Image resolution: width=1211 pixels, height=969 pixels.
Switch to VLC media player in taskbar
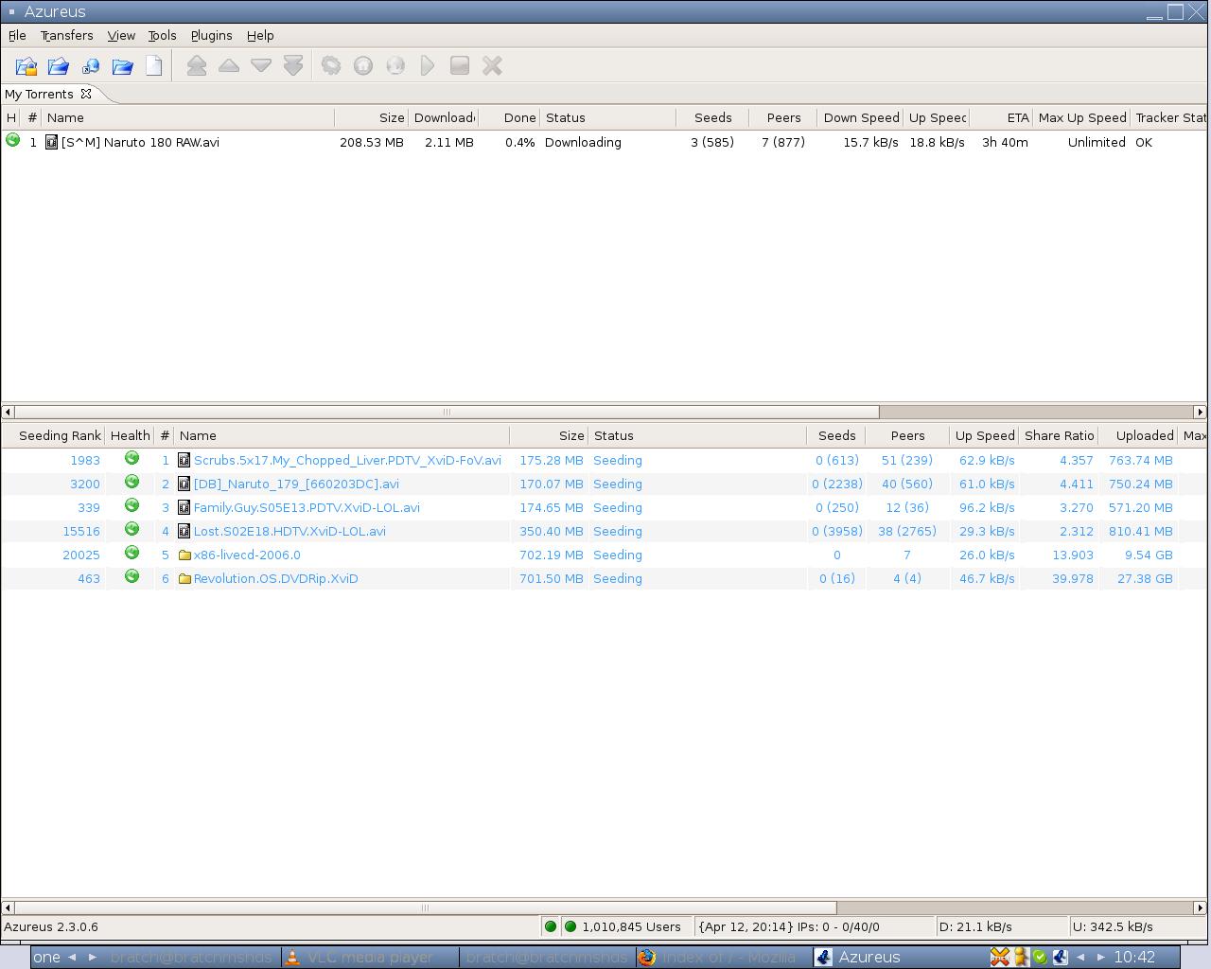(x=369, y=957)
